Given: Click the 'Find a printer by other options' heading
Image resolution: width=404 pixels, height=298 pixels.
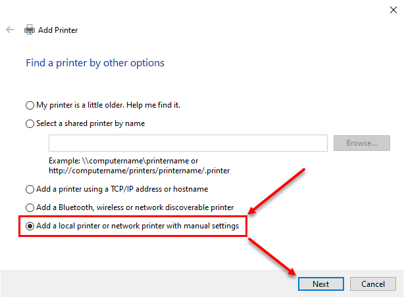Looking at the screenshot, I should [95, 63].
